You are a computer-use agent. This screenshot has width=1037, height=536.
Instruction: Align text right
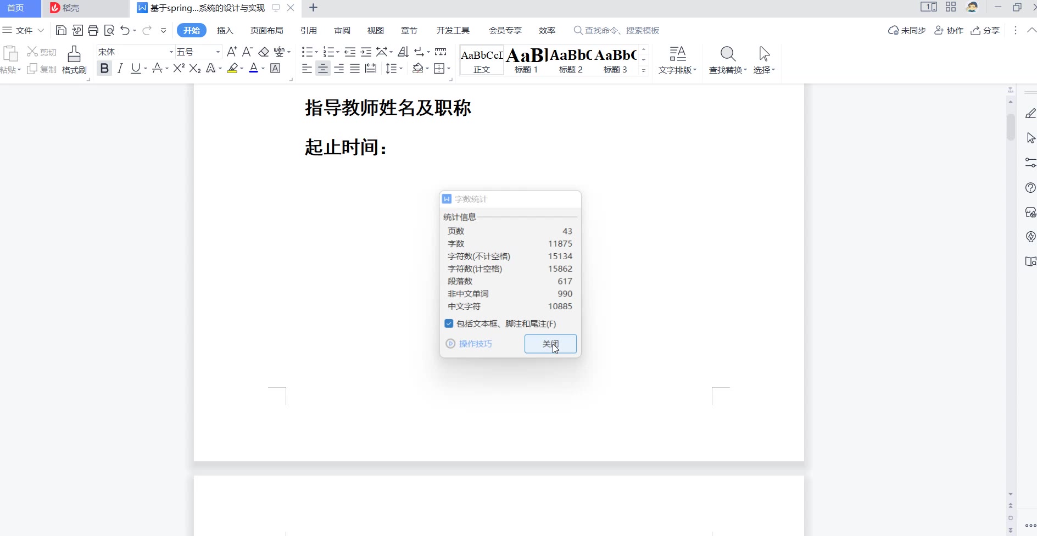[x=339, y=68]
